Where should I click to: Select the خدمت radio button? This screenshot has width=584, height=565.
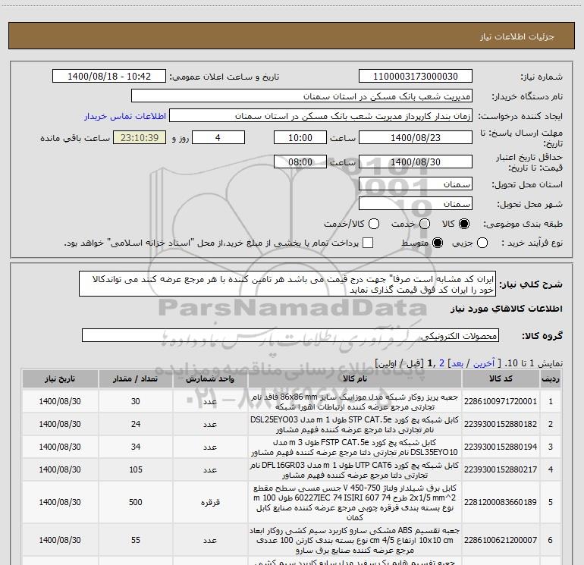(x=425, y=224)
